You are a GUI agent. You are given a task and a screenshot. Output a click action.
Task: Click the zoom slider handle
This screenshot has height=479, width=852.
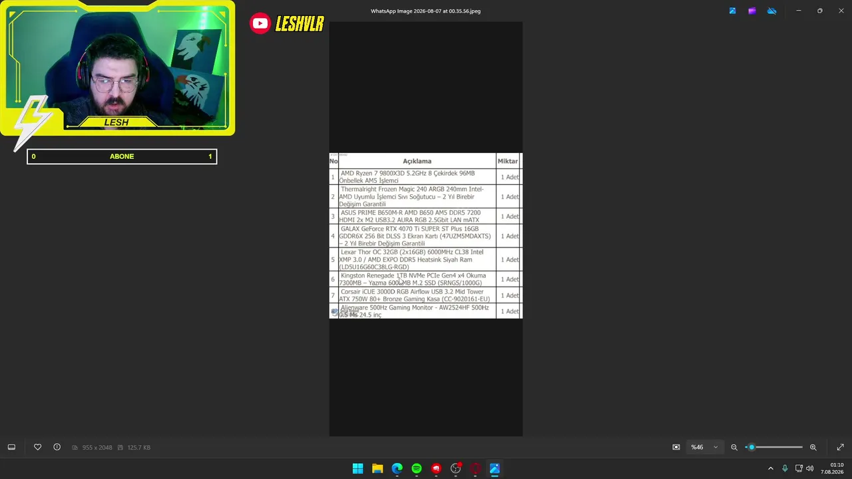click(751, 447)
